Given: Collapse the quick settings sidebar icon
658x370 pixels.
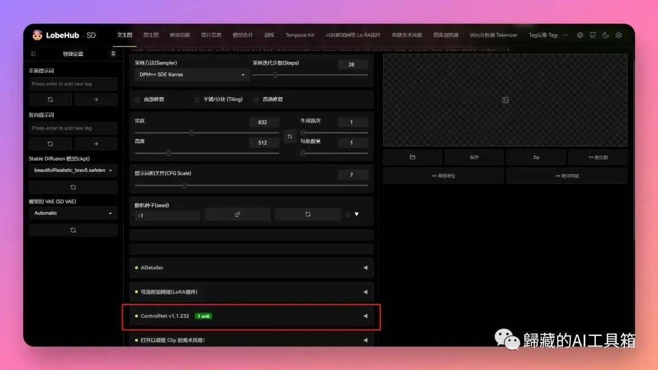Looking at the screenshot, I should click(x=33, y=54).
